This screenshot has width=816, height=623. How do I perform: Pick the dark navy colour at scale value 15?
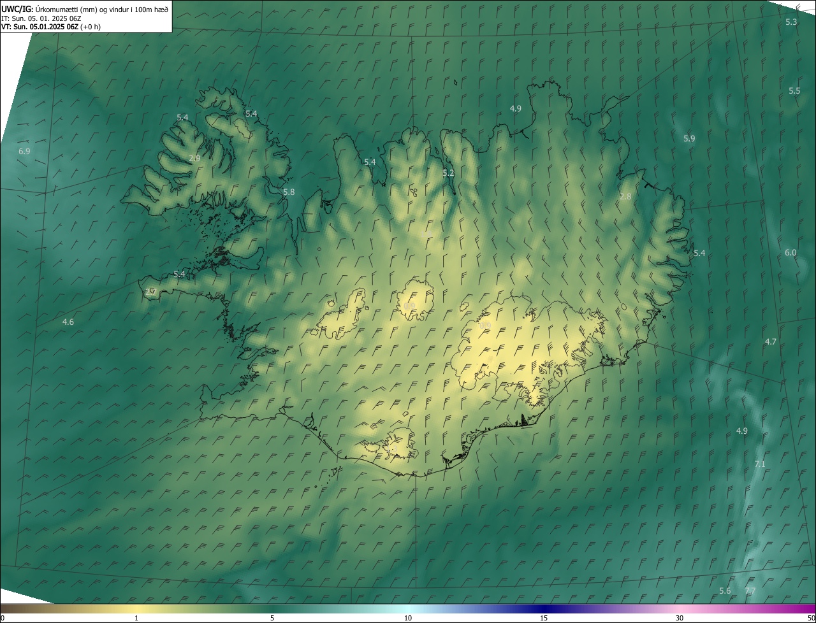(544, 609)
